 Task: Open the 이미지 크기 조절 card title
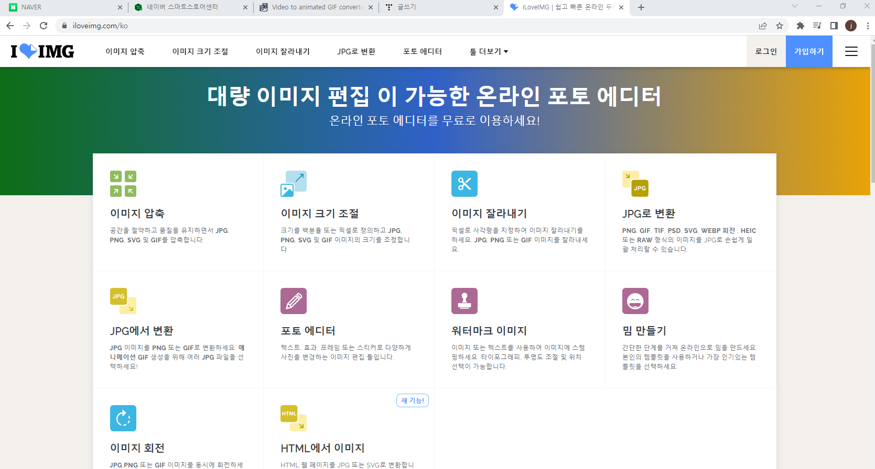(320, 214)
